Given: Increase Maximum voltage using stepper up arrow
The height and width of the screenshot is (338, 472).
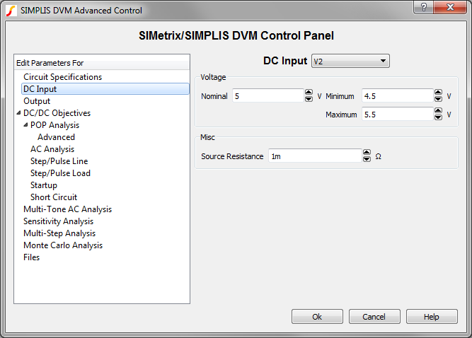Looking at the screenshot, I should coord(437,111).
